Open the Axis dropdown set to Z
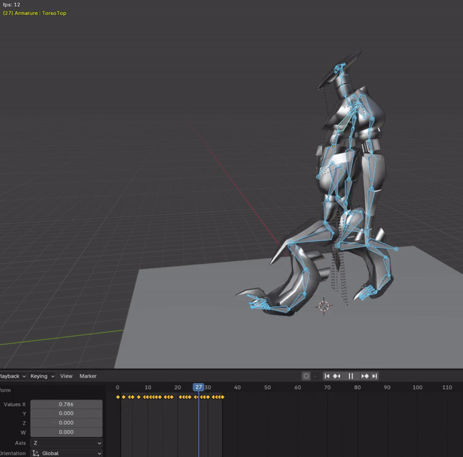This screenshot has width=463, height=457. click(x=66, y=443)
